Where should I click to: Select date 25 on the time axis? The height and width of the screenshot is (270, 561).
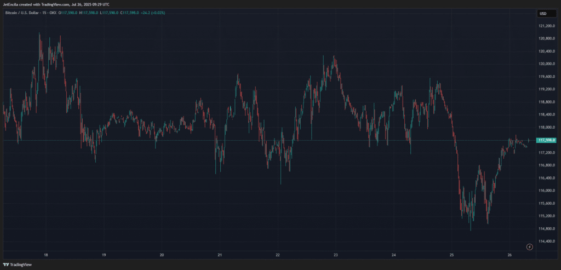tap(451, 255)
